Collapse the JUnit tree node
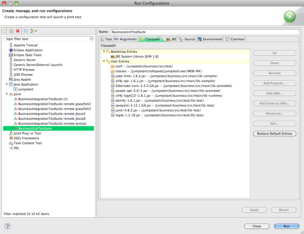 (7, 94)
